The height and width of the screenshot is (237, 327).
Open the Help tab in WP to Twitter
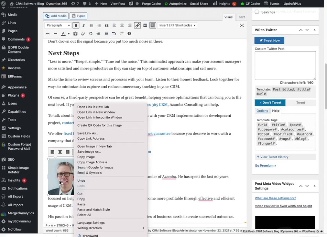pos(276,111)
